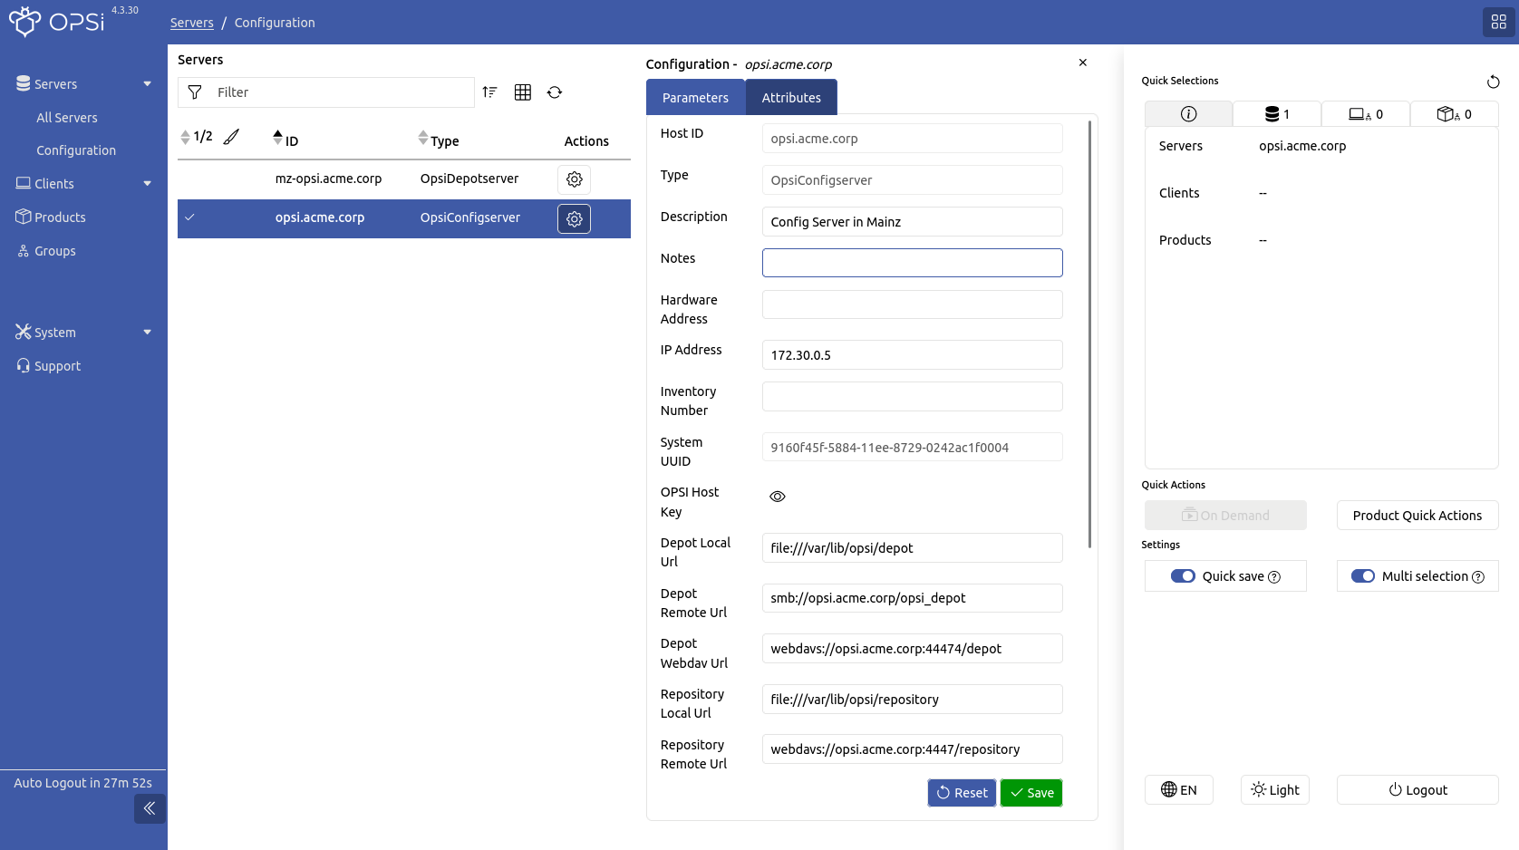The height and width of the screenshot is (850, 1519).
Task: Click Quick save help question mark
Action: [x=1274, y=577]
